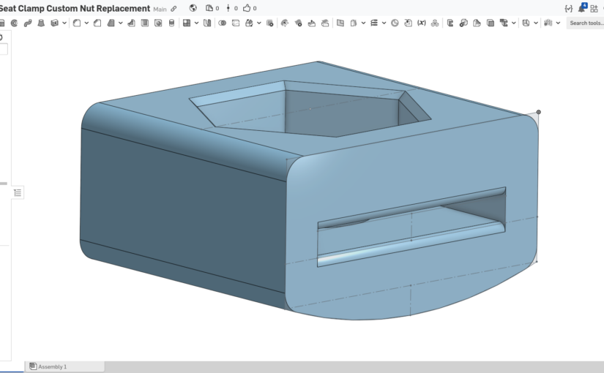This screenshot has width=604, height=373.
Task: Select the Delete part tool
Action: 270,23
